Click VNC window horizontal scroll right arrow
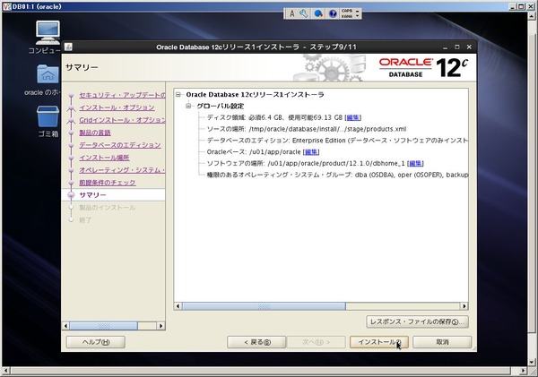The image size is (538, 377). (x=523, y=371)
